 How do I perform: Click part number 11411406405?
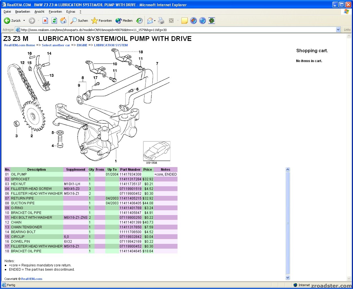[130, 203]
